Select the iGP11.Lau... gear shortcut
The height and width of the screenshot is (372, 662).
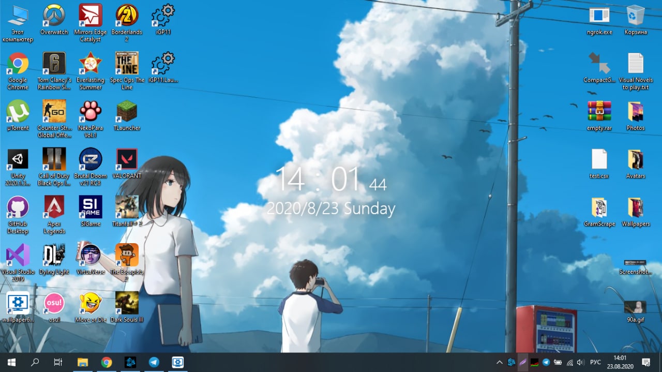(x=163, y=68)
